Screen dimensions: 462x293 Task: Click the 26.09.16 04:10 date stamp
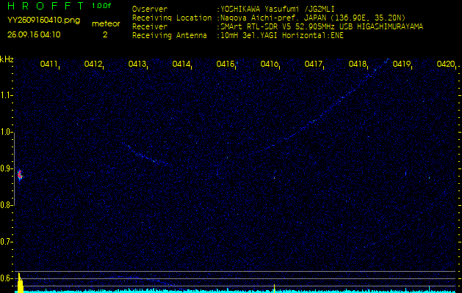pyautogui.click(x=34, y=34)
